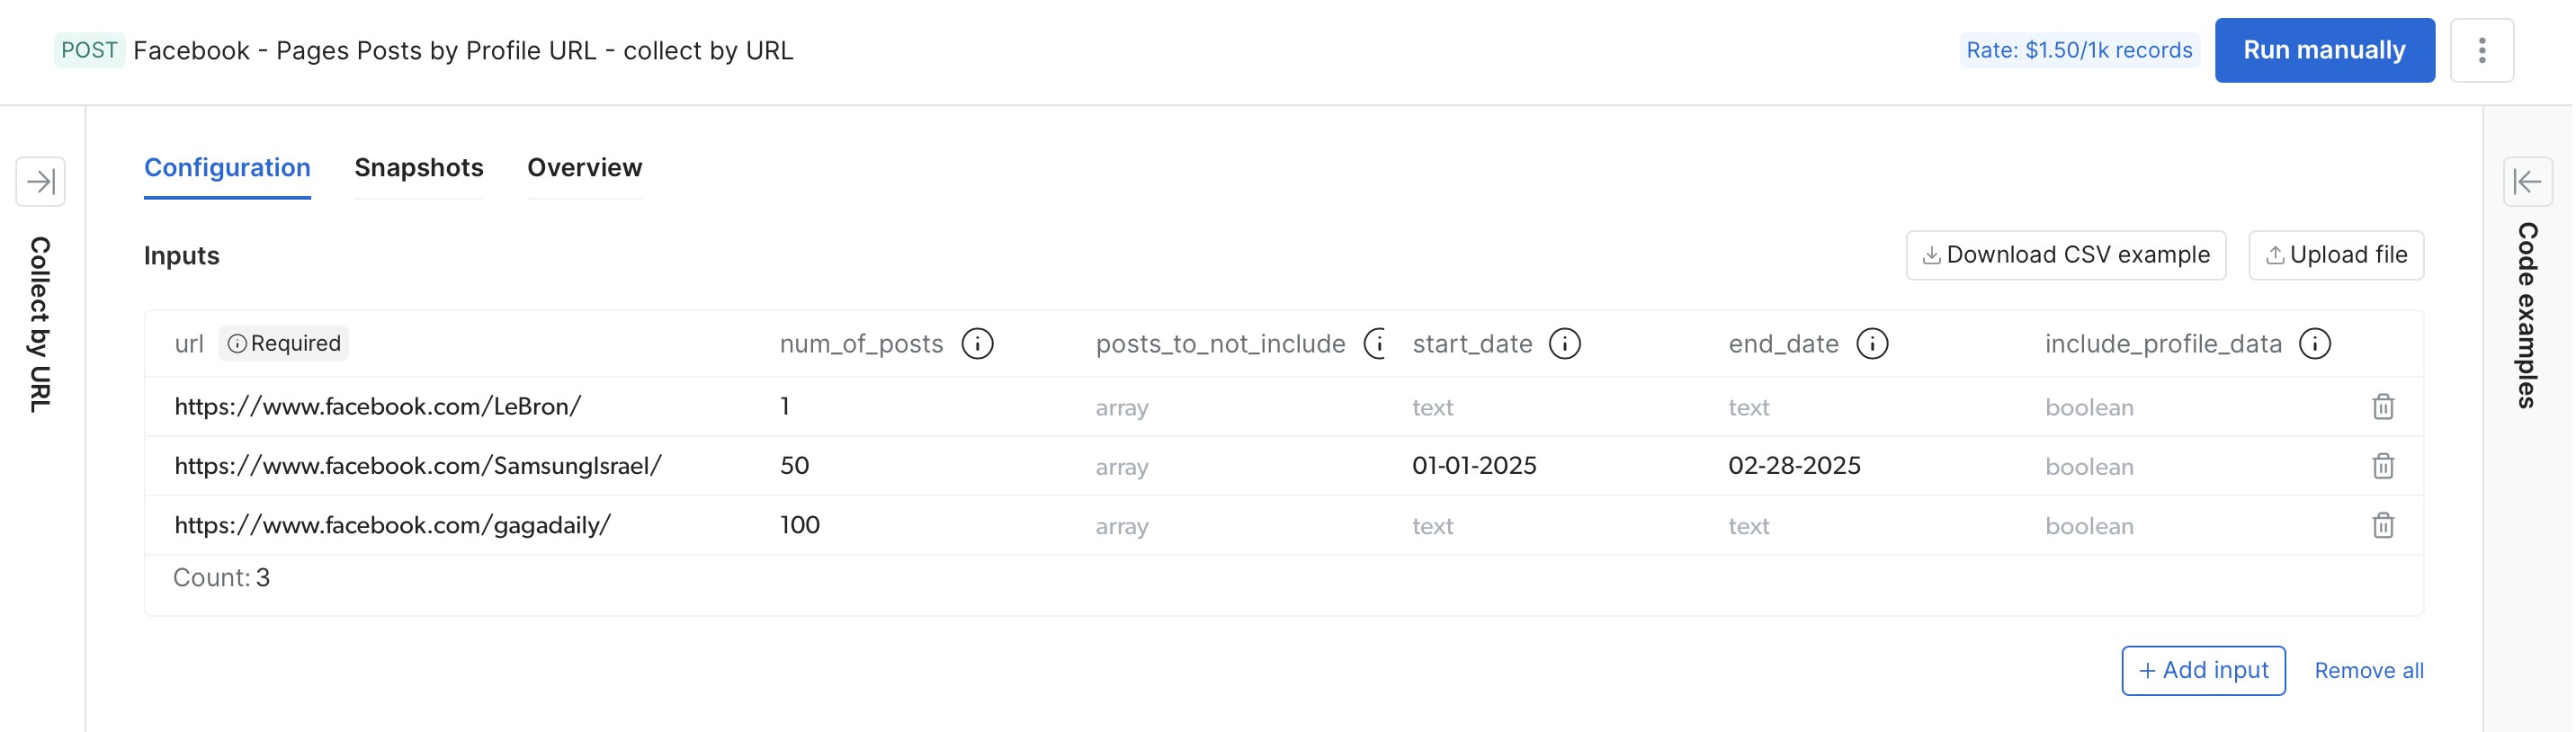Set include_profile_data boolean for LeBron row
The height and width of the screenshot is (732, 2576).
(2089, 408)
